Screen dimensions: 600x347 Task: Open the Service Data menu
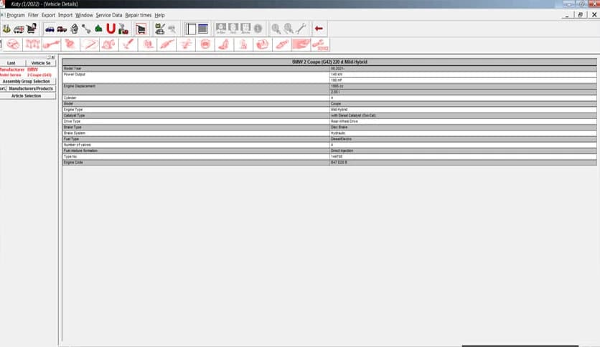pyautogui.click(x=108, y=15)
